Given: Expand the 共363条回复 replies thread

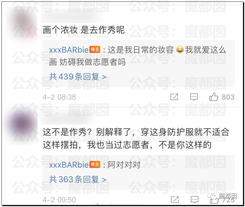Looking at the screenshot, I should tap(78, 179).
